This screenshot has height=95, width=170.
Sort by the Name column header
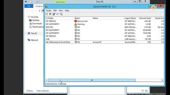pos(108,18)
